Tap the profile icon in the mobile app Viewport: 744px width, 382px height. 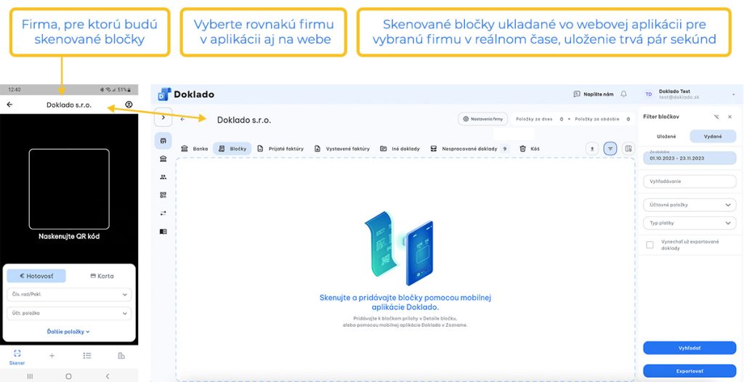pyautogui.click(x=129, y=105)
